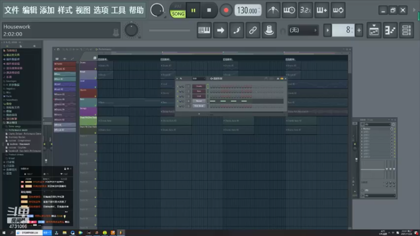This screenshot has width=420, height=236.
Task: Open the (无) snap dropdown
Action: [x=303, y=30]
